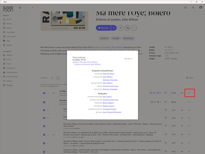The height and width of the screenshot is (154, 205).
Task: Open the sidebar three-dot menu next to the gear
Action: [x=25, y=8]
